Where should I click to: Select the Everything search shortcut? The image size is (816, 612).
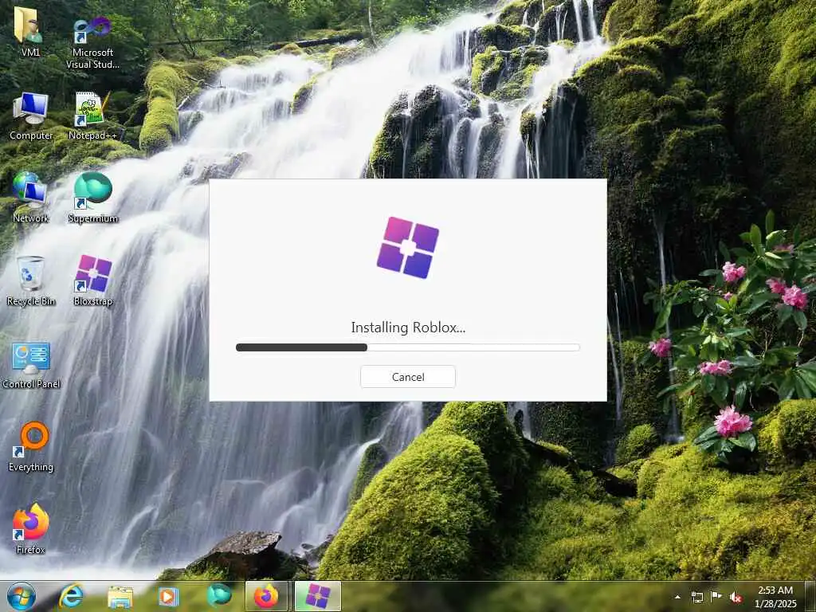point(31,446)
